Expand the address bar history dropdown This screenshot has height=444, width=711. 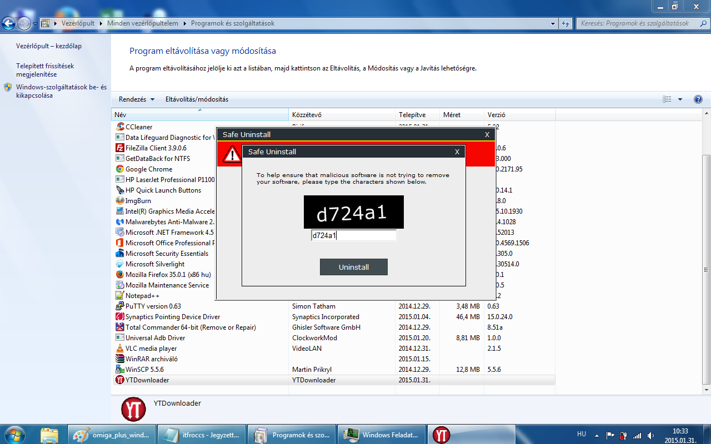click(553, 24)
